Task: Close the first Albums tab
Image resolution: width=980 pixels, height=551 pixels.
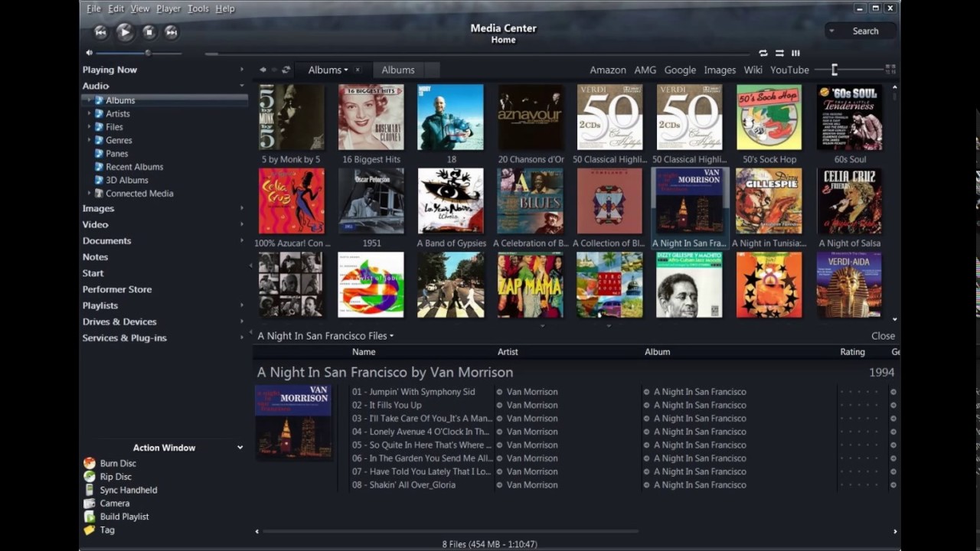Action: pos(357,70)
